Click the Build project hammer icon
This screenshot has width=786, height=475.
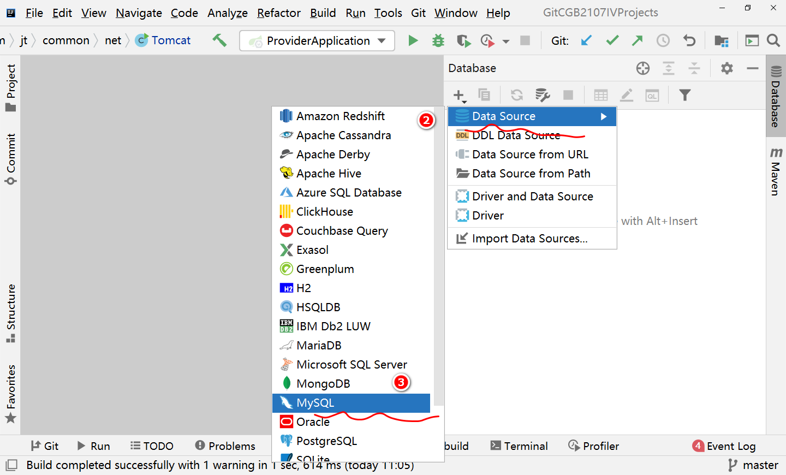(219, 40)
